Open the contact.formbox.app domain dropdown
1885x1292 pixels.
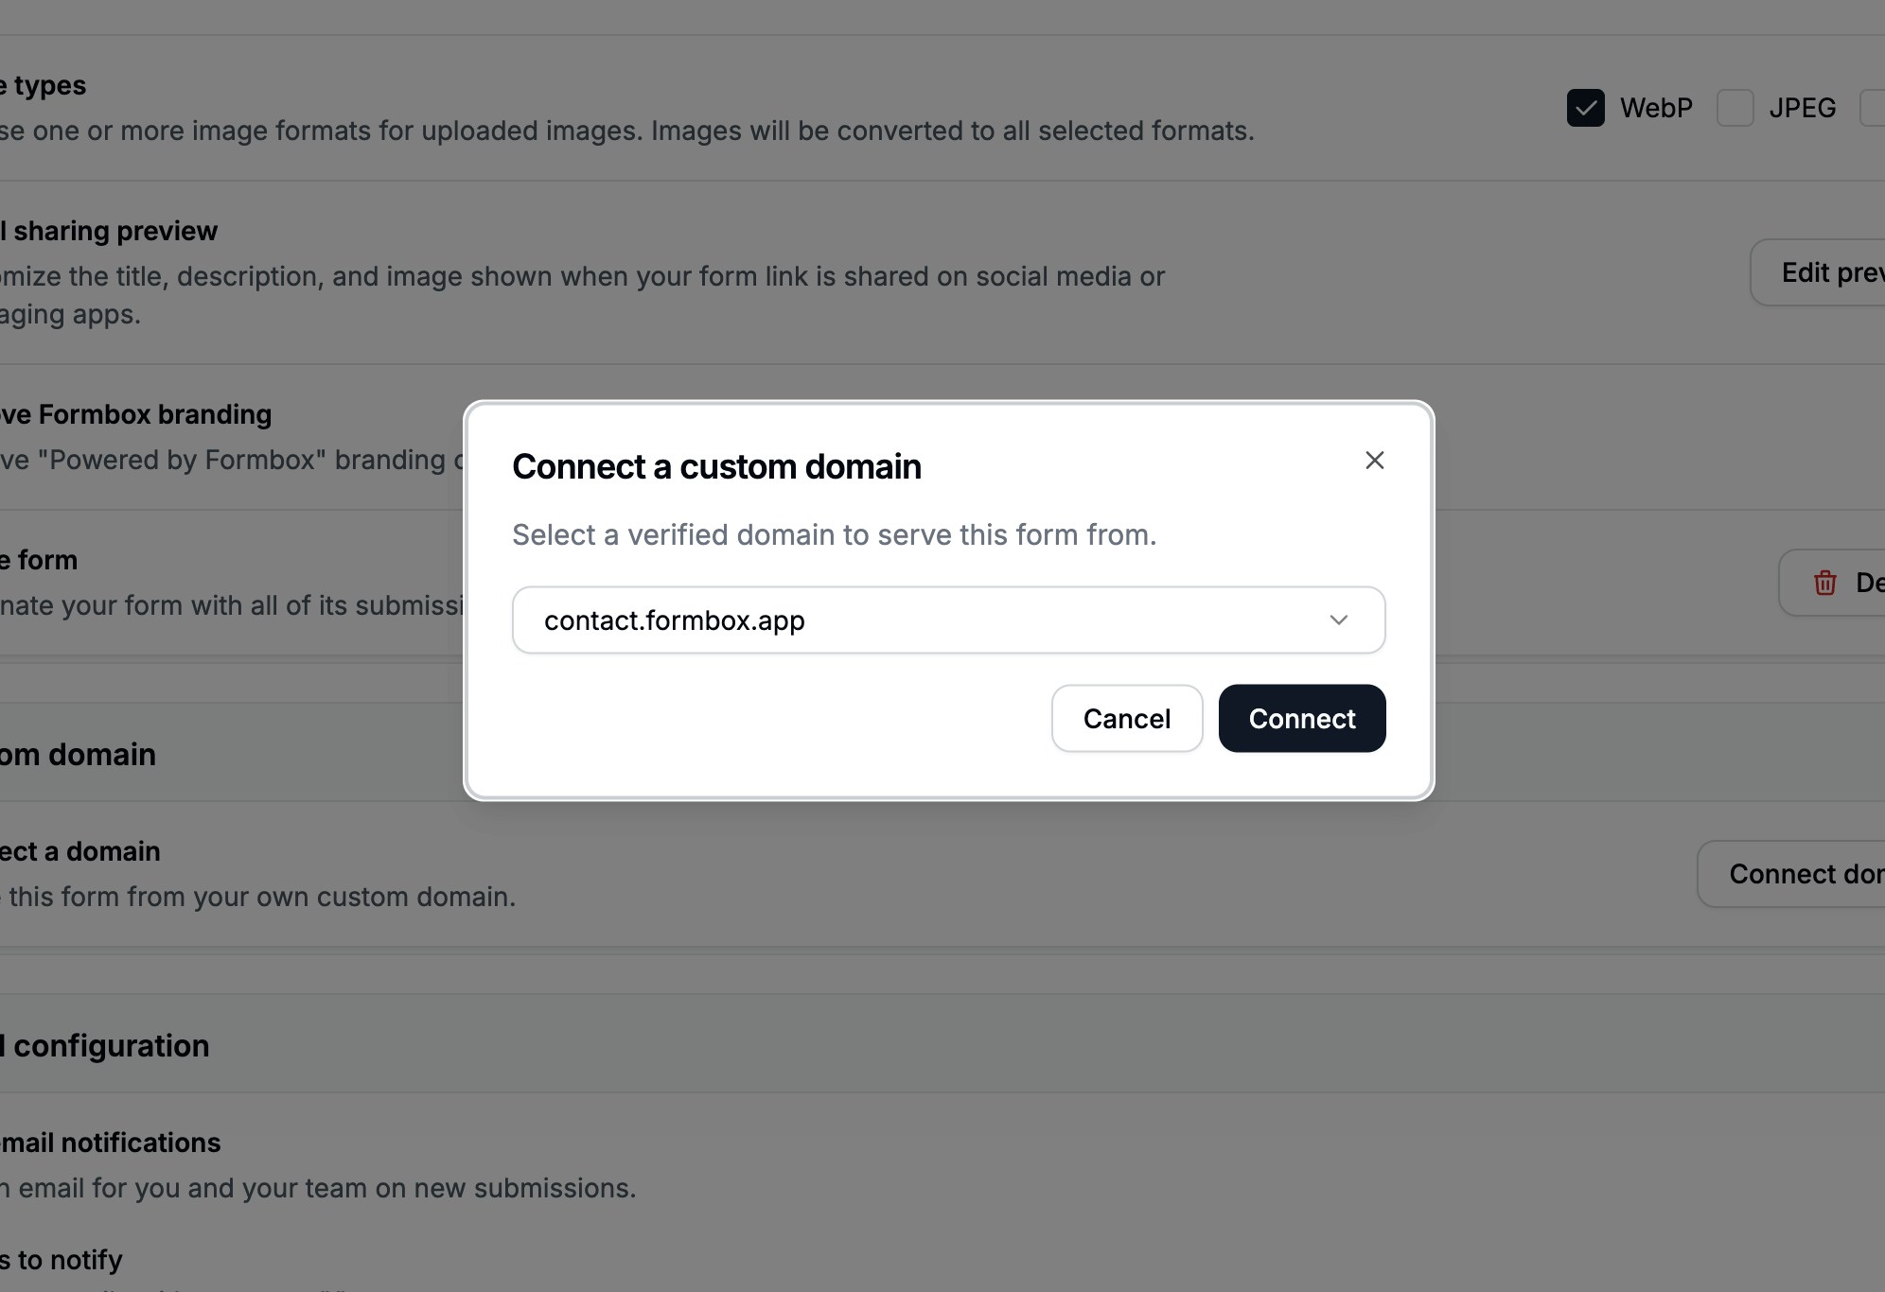coord(948,620)
